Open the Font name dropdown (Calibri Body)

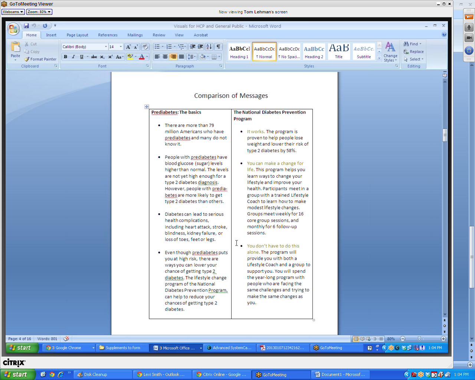(106, 47)
